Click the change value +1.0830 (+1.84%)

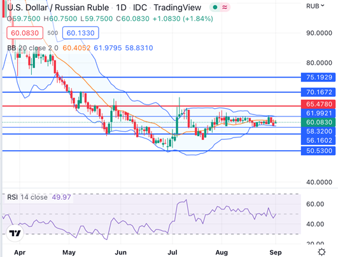[183, 18]
